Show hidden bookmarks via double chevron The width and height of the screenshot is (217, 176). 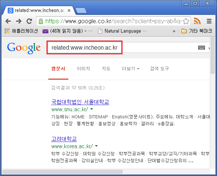[x=174, y=31]
